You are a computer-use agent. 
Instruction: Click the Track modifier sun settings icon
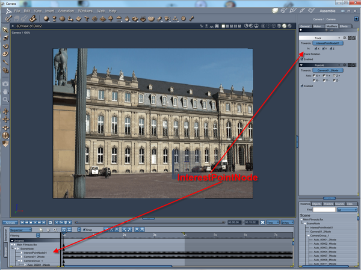345,38
